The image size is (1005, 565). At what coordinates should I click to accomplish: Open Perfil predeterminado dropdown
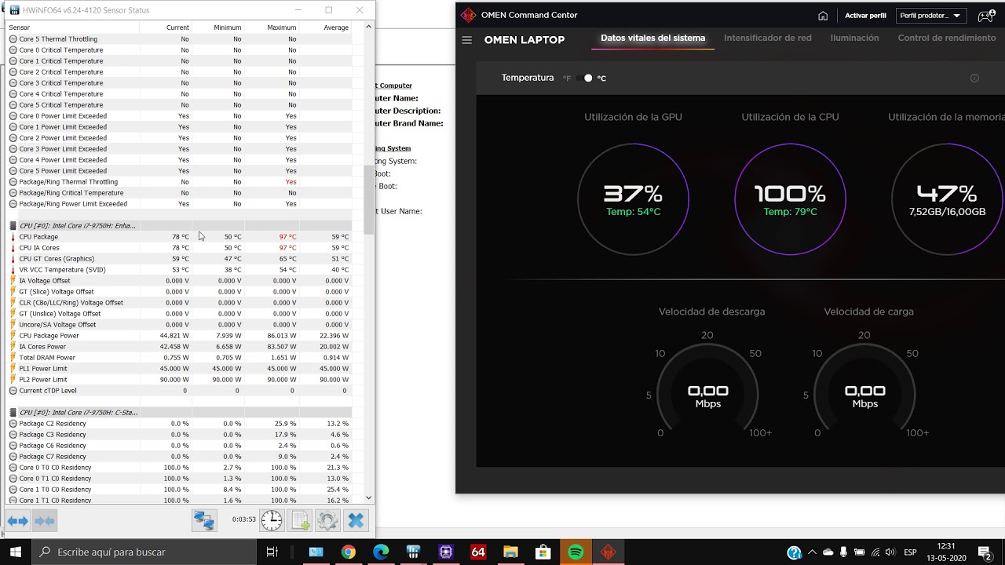click(x=930, y=16)
